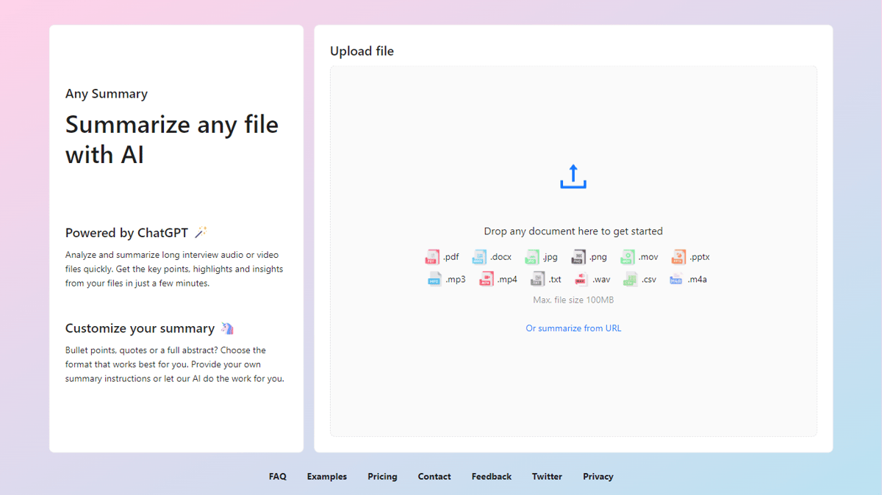Click the 'Upload file' heading
This screenshot has width=882, height=495.
362,51
